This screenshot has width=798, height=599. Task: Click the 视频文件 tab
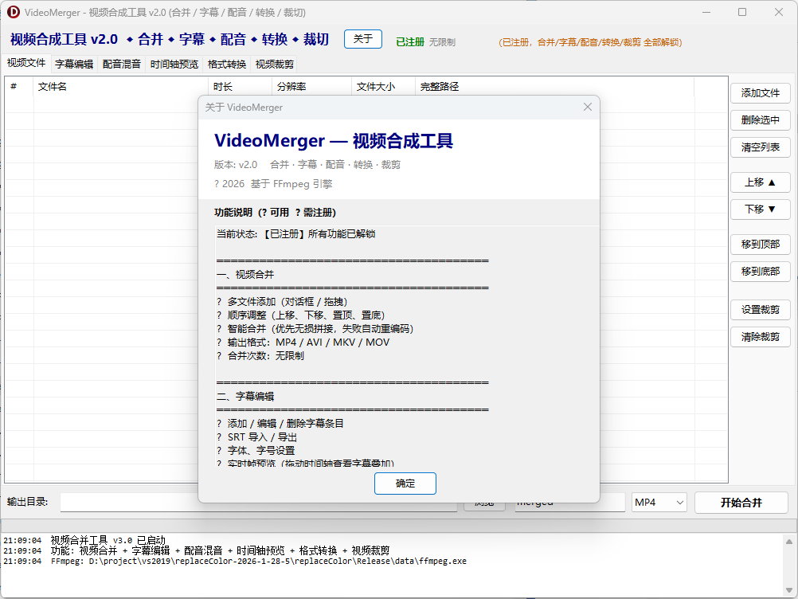point(26,63)
